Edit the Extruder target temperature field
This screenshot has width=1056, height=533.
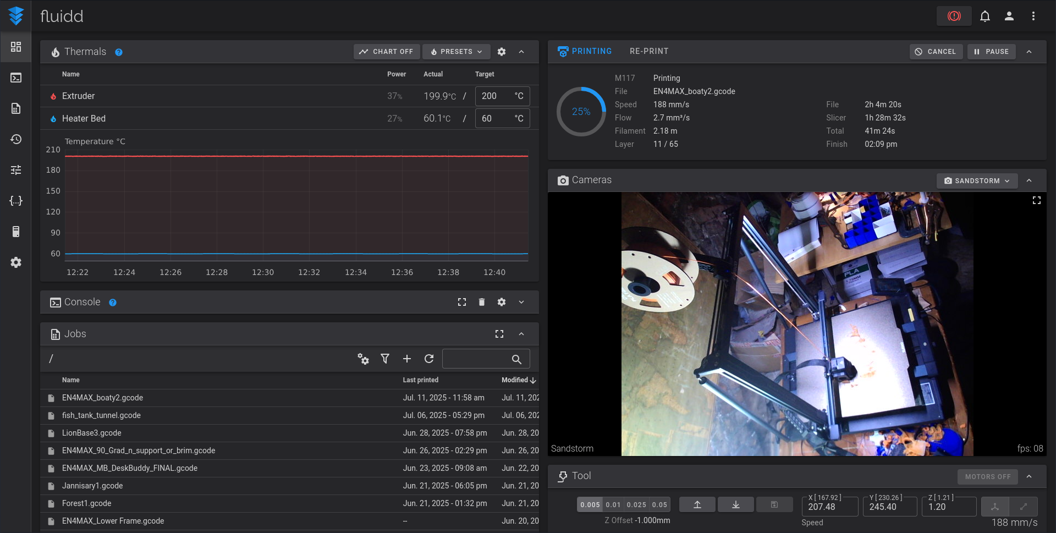pyautogui.click(x=502, y=96)
